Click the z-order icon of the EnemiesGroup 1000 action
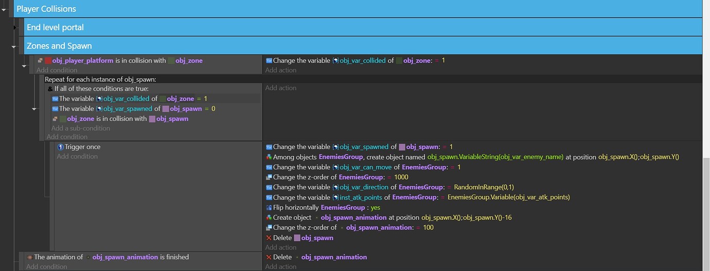This screenshot has height=271, width=710. tap(269, 177)
